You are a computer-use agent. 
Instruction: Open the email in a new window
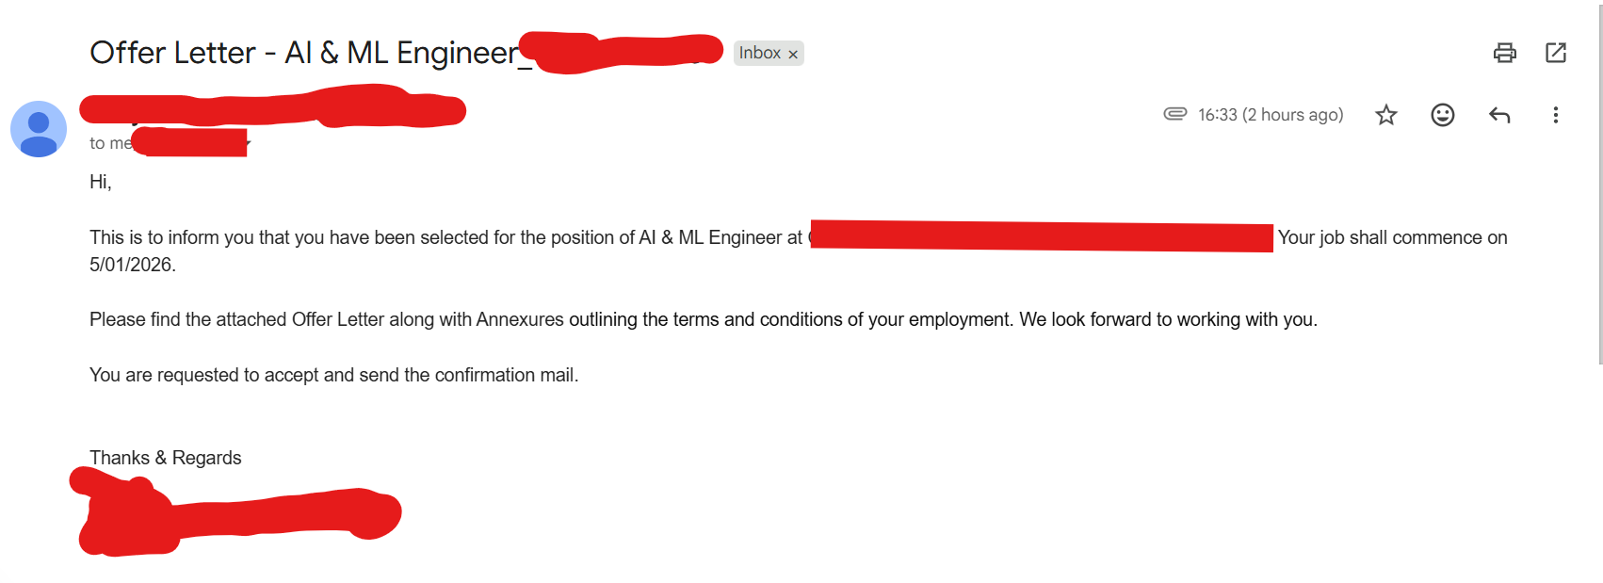tap(1556, 53)
